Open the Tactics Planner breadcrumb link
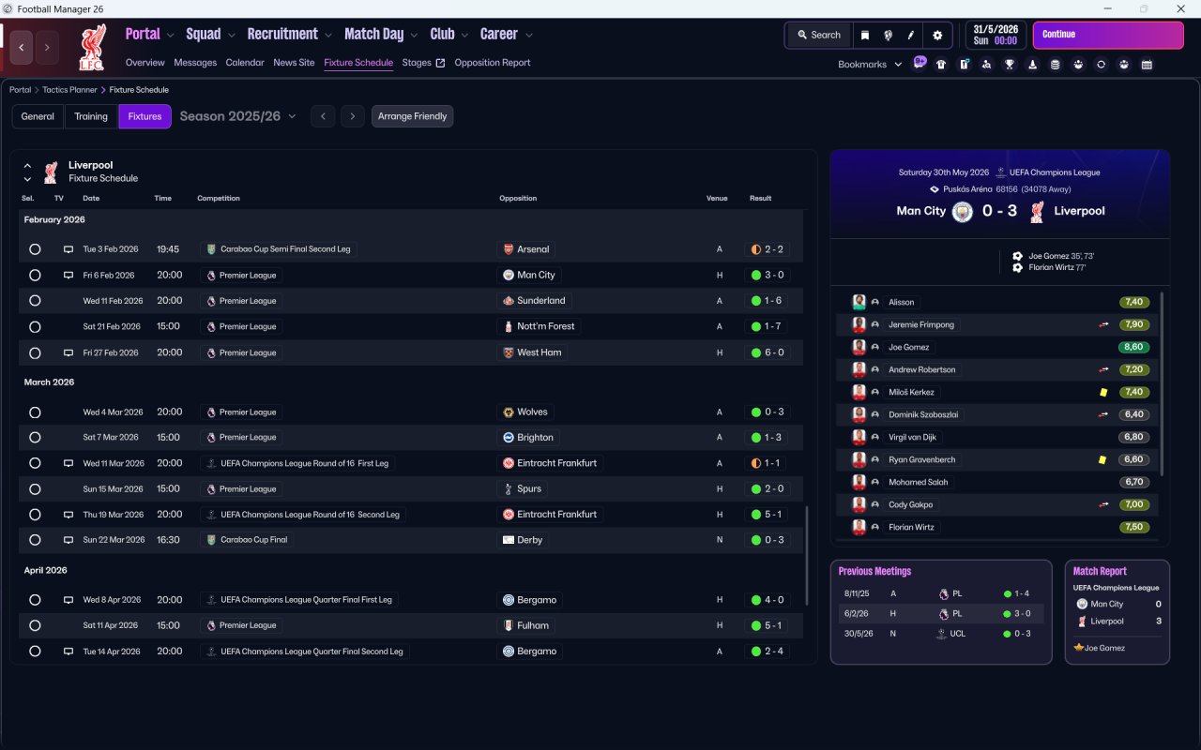1201x750 pixels. click(x=69, y=90)
